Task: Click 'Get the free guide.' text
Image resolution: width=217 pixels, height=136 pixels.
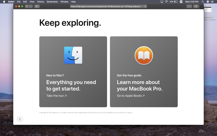Action: pos(129,75)
